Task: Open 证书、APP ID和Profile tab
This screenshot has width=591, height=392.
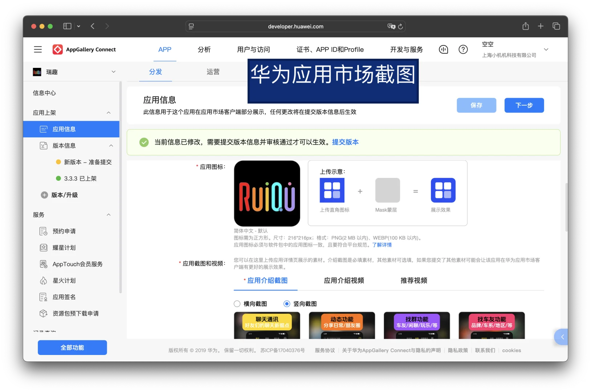Action: pos(330,50)
